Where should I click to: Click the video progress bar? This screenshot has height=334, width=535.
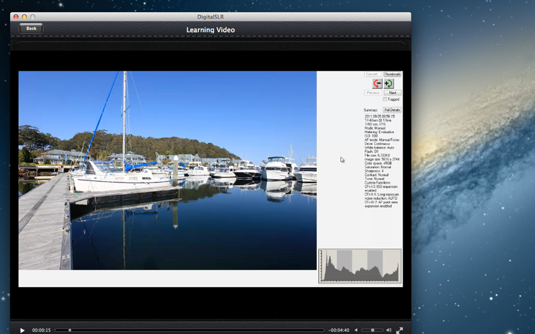189,330
